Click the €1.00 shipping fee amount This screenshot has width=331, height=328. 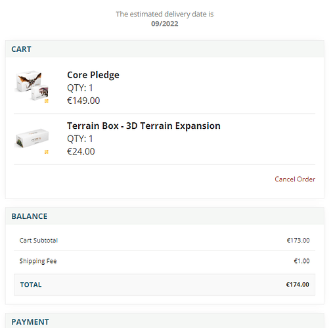pos(301,261)
